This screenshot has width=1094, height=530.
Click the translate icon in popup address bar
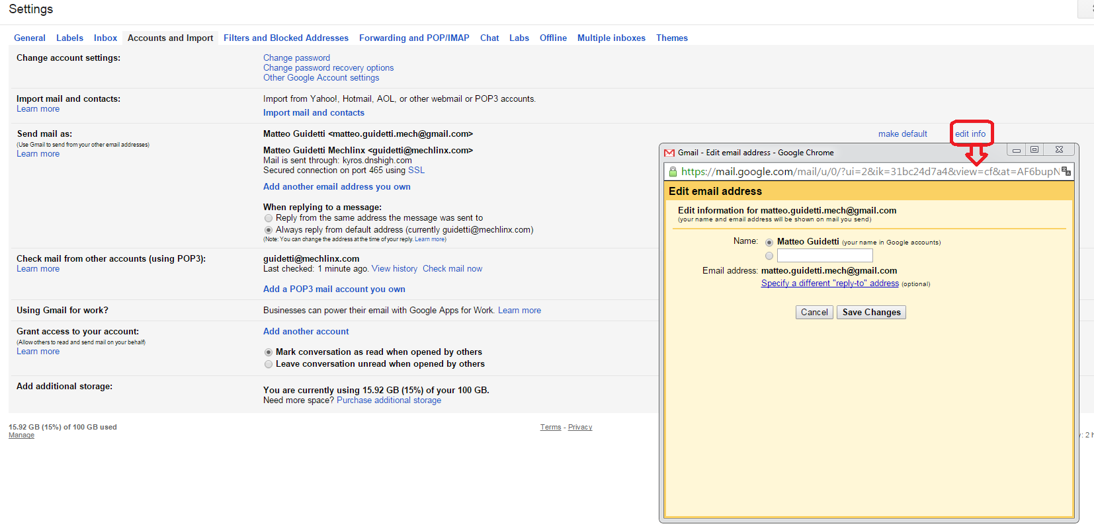1066,171
